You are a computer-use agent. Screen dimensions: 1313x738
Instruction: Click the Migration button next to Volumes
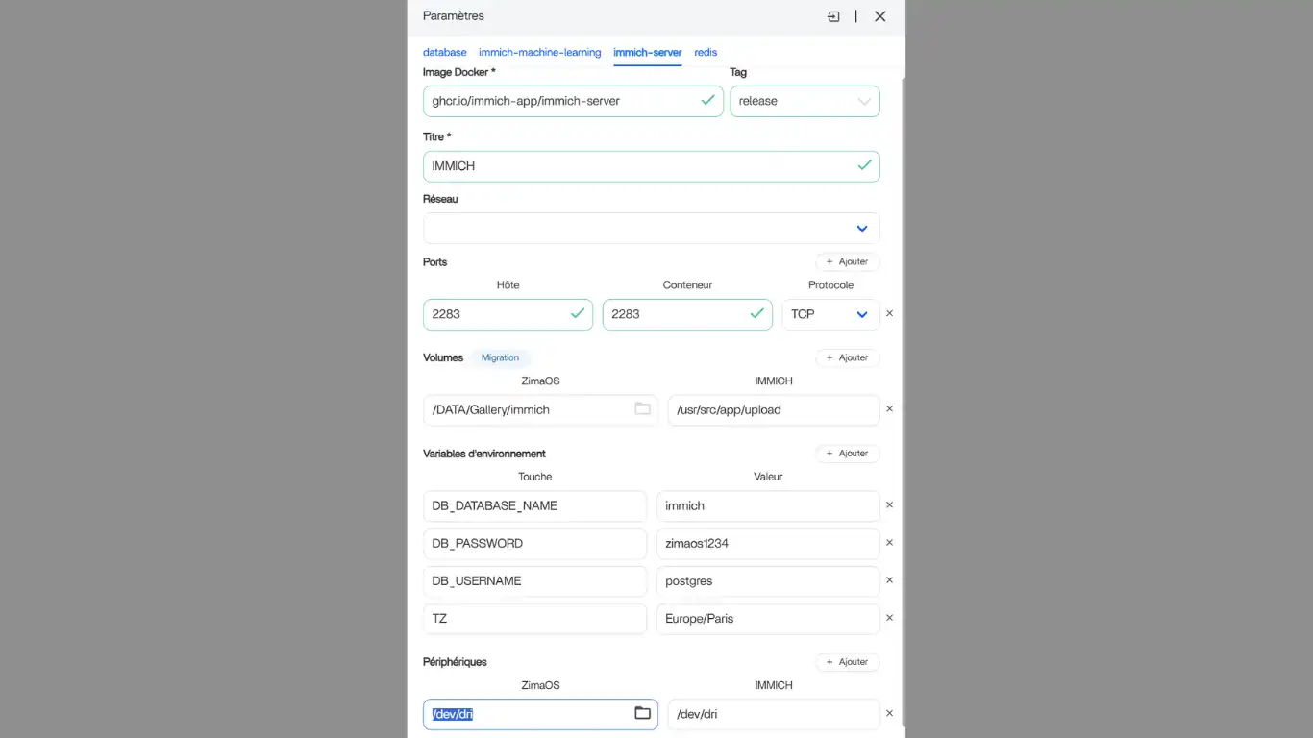(x=500, y=357)
